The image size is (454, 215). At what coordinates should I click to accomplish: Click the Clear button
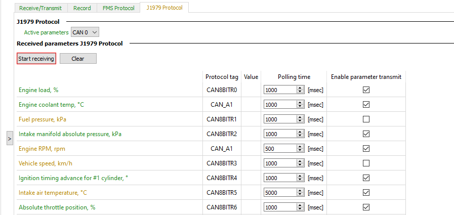click(78, 59)
